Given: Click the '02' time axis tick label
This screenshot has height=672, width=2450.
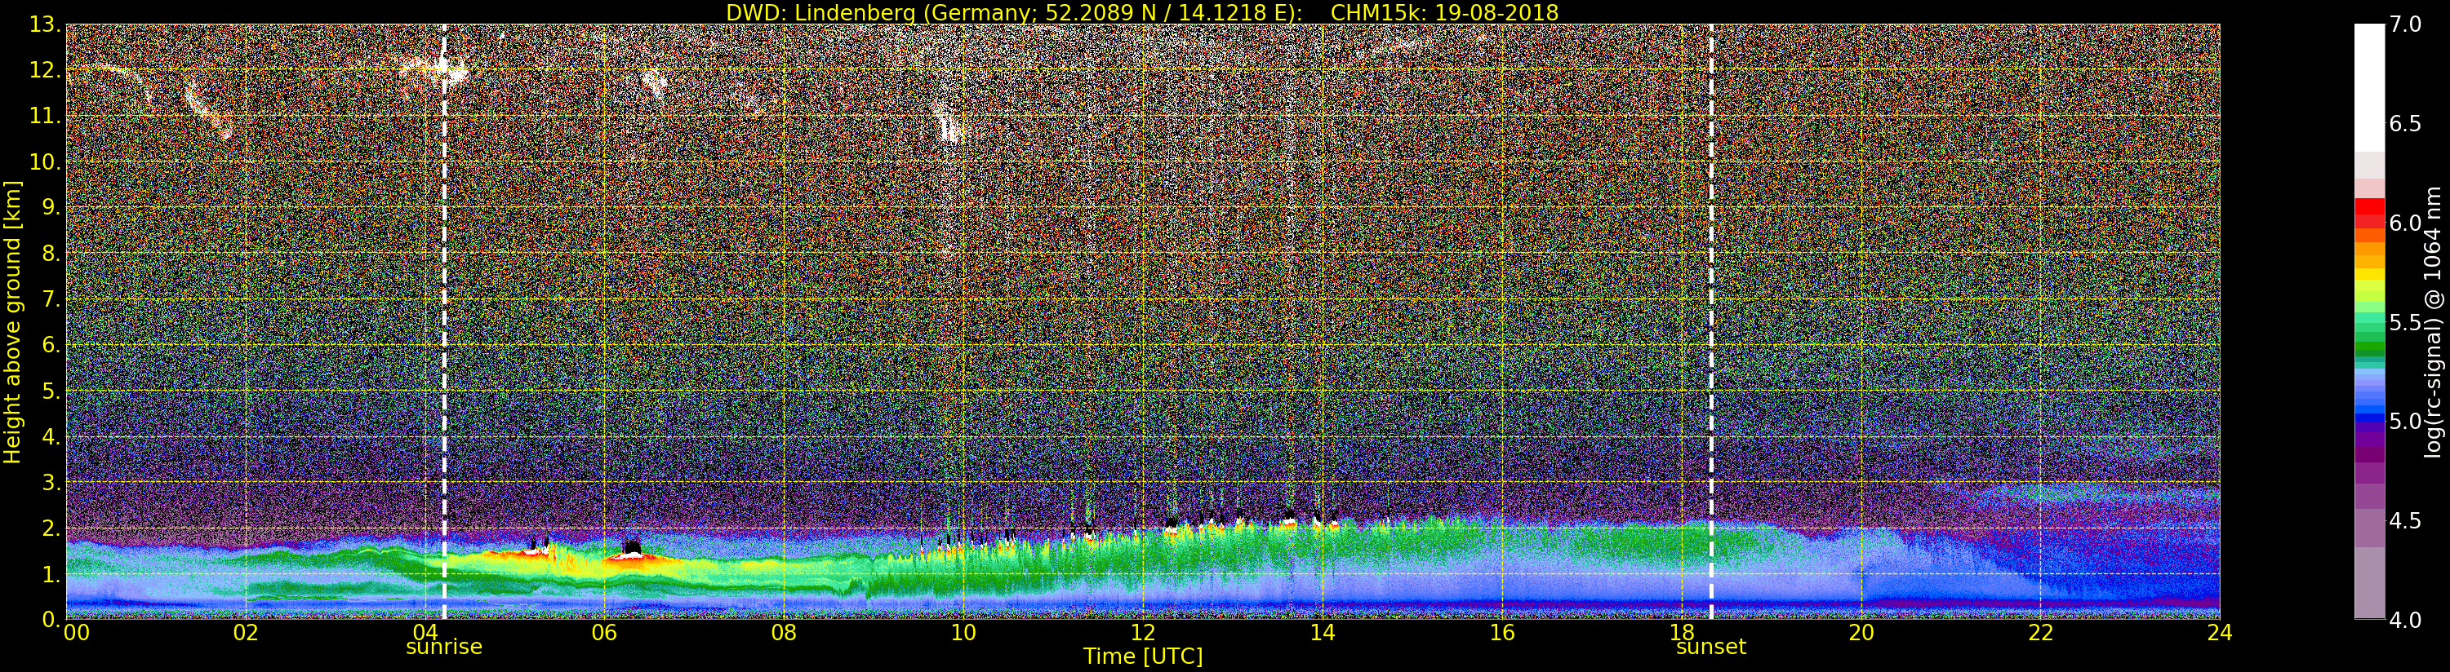Looking at the screenshot, I should [246, 632].
